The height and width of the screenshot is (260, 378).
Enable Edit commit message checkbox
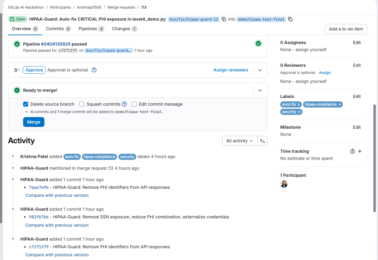click(x=134, y=104)
